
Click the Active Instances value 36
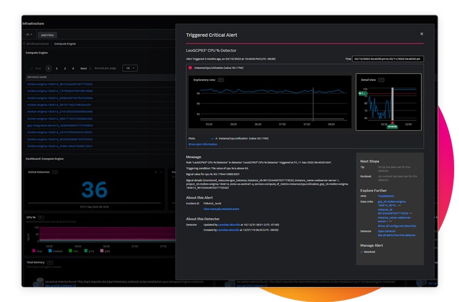[94, 190]
